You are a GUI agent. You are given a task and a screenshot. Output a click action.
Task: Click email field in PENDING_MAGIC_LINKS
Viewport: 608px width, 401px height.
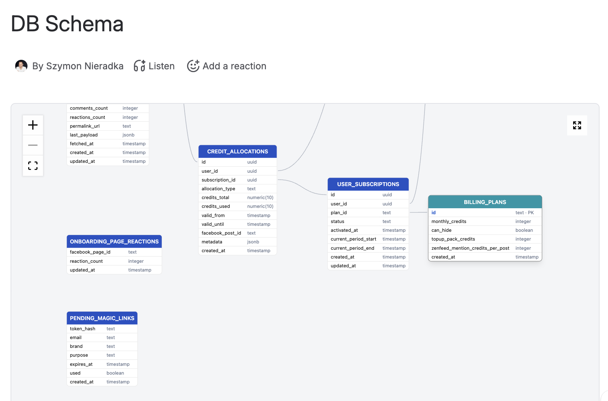102,338
